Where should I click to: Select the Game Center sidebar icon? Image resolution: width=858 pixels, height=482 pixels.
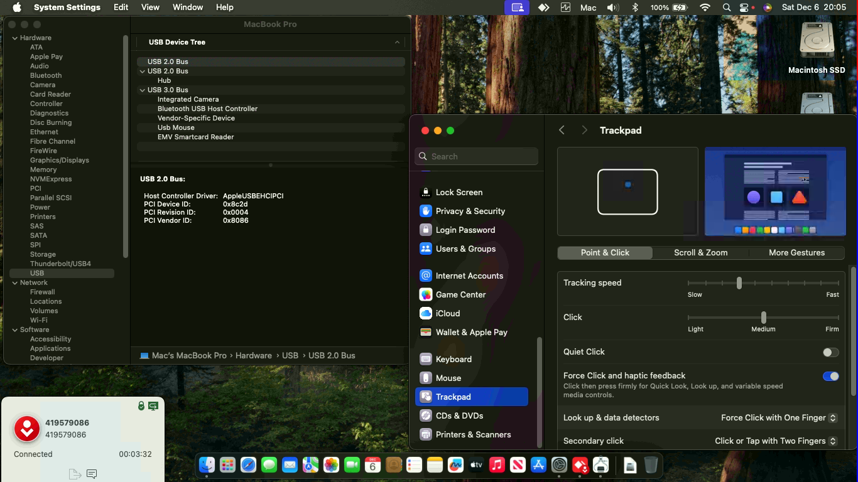(426, 294)
